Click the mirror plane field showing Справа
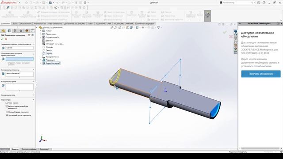The width and height of the screenshot is (283, 159). click(19, 48)
